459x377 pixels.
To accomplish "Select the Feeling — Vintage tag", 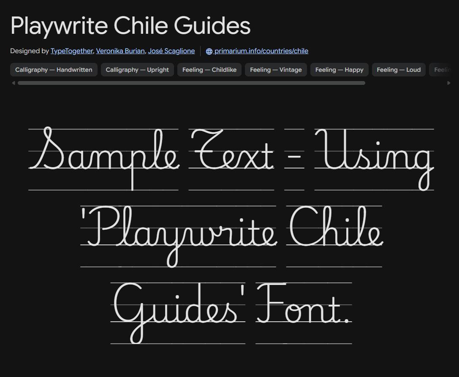I will [276, 70].
